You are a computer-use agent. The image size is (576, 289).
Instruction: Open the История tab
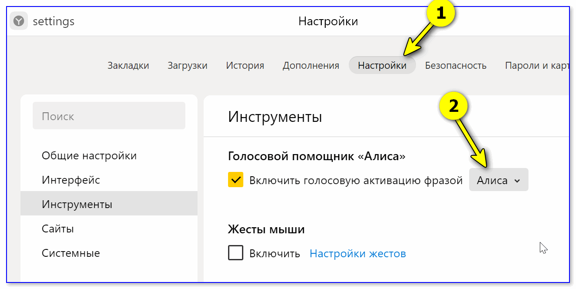(x=245, y=66)
